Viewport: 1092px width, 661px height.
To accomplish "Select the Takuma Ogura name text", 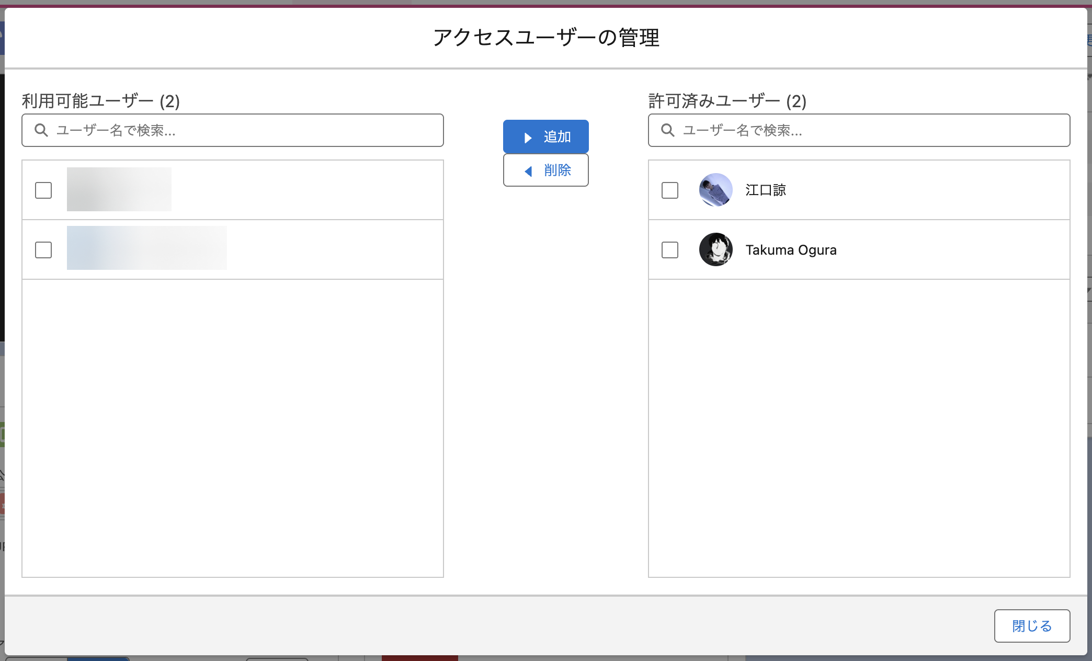I will tap(791, 250).
